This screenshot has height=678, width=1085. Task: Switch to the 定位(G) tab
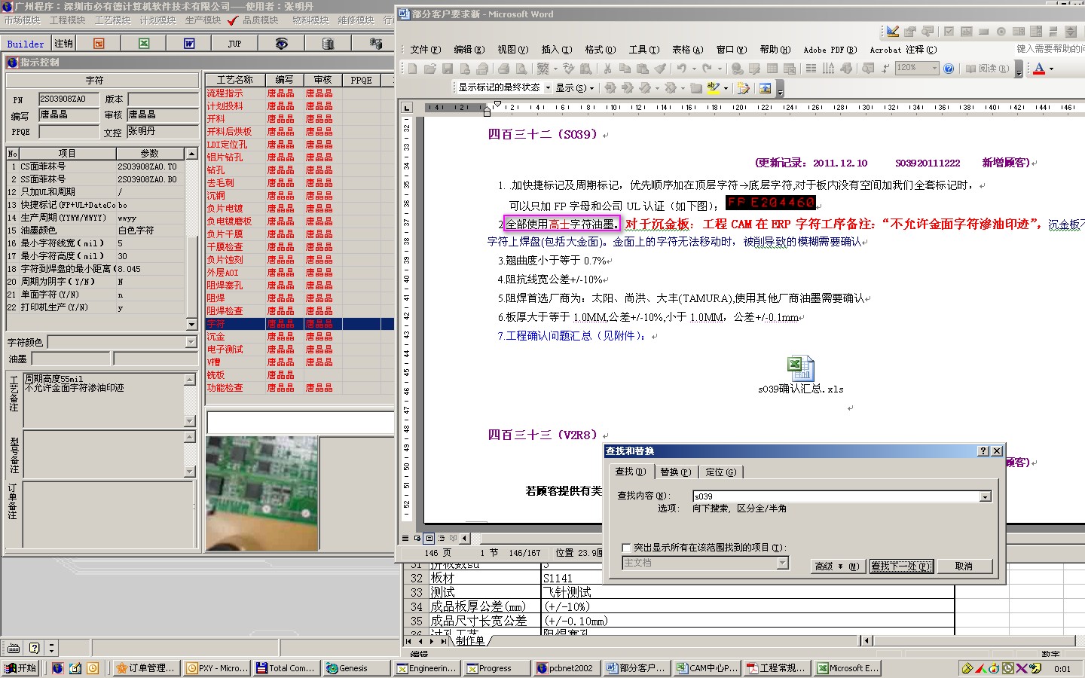[x=721, y=472]
